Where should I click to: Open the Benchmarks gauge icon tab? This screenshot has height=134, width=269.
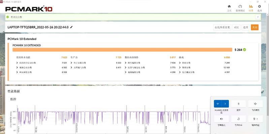[x=240, y=6]
